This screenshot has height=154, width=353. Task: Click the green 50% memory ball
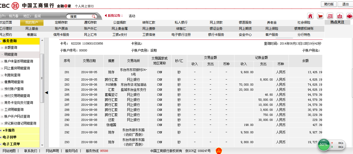point(323,144)
